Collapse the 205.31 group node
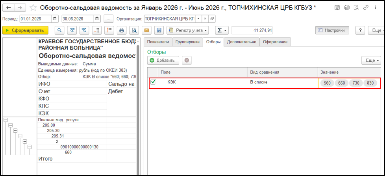This screenshot has height=176, width=385. tap(20, 136)
